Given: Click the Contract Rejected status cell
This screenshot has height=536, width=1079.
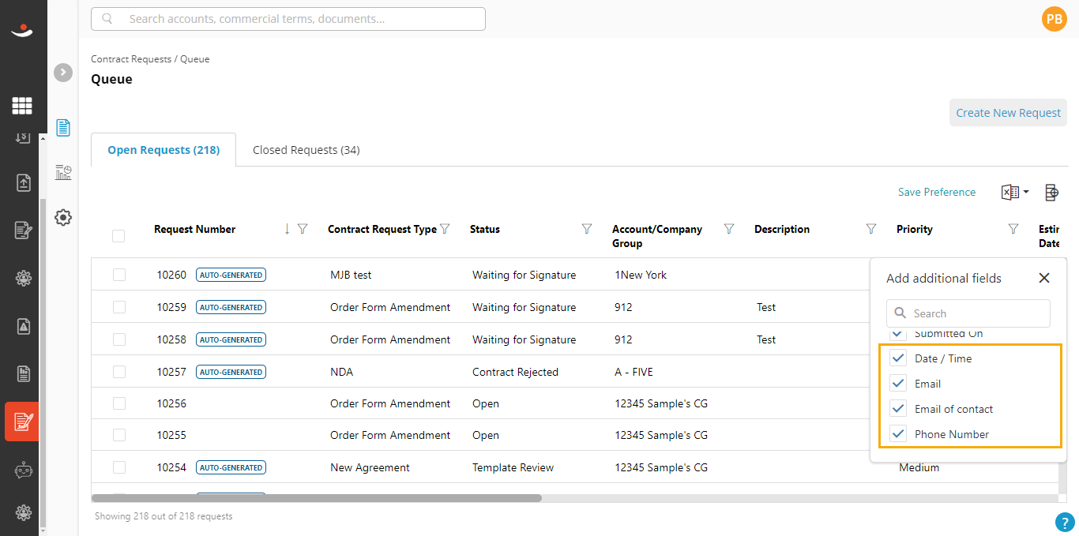Looking at the screenshot, I should [515, 372].
